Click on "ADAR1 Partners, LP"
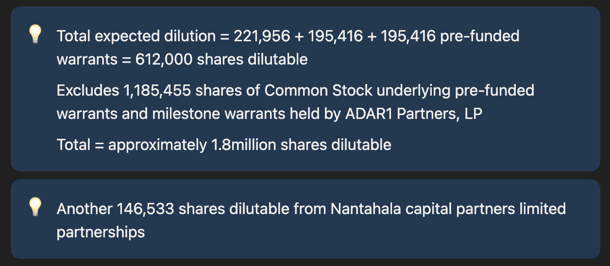 (414, 114)
